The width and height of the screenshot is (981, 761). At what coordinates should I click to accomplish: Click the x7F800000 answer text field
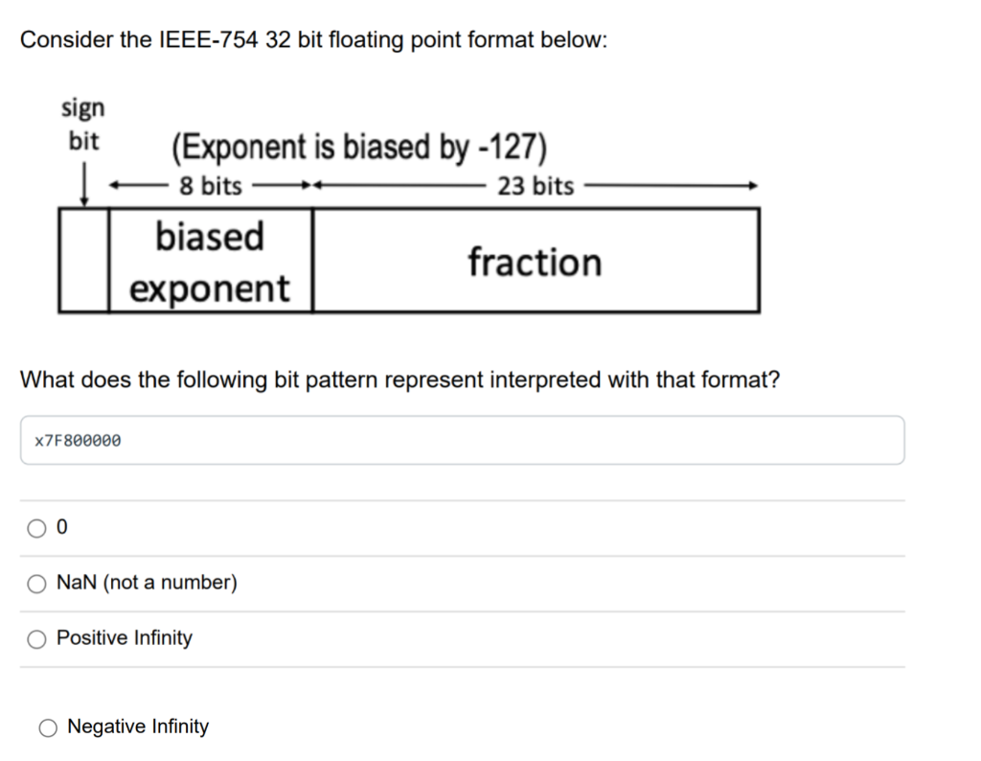pyautogui.click(x=462, y=440)
